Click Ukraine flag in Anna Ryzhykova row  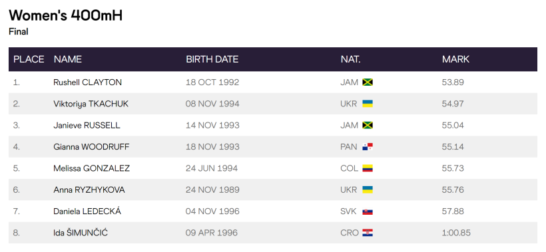click(368, 190)
